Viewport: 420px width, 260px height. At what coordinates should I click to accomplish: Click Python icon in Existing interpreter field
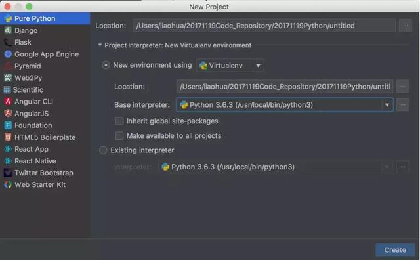[165, 167]
